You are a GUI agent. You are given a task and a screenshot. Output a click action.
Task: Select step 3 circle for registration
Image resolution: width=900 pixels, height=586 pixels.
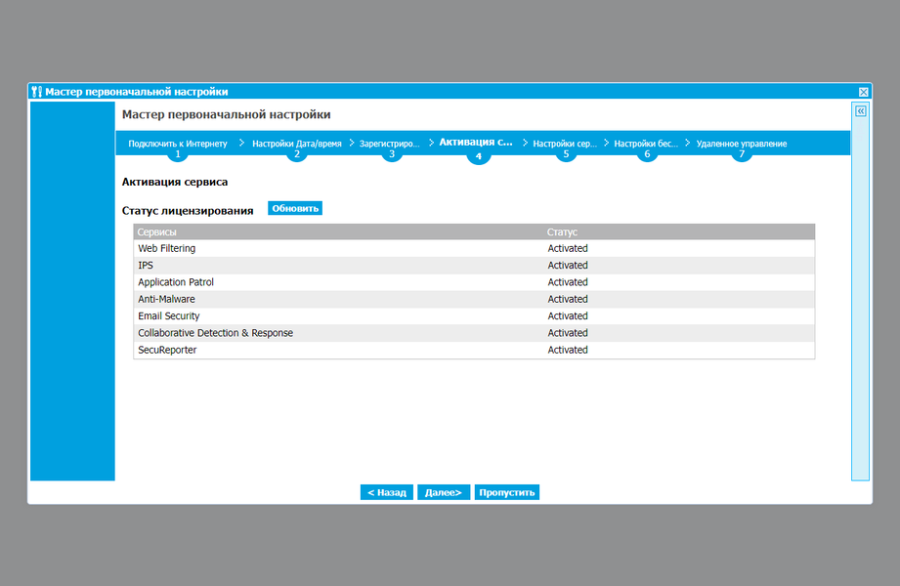coord(392,153)
